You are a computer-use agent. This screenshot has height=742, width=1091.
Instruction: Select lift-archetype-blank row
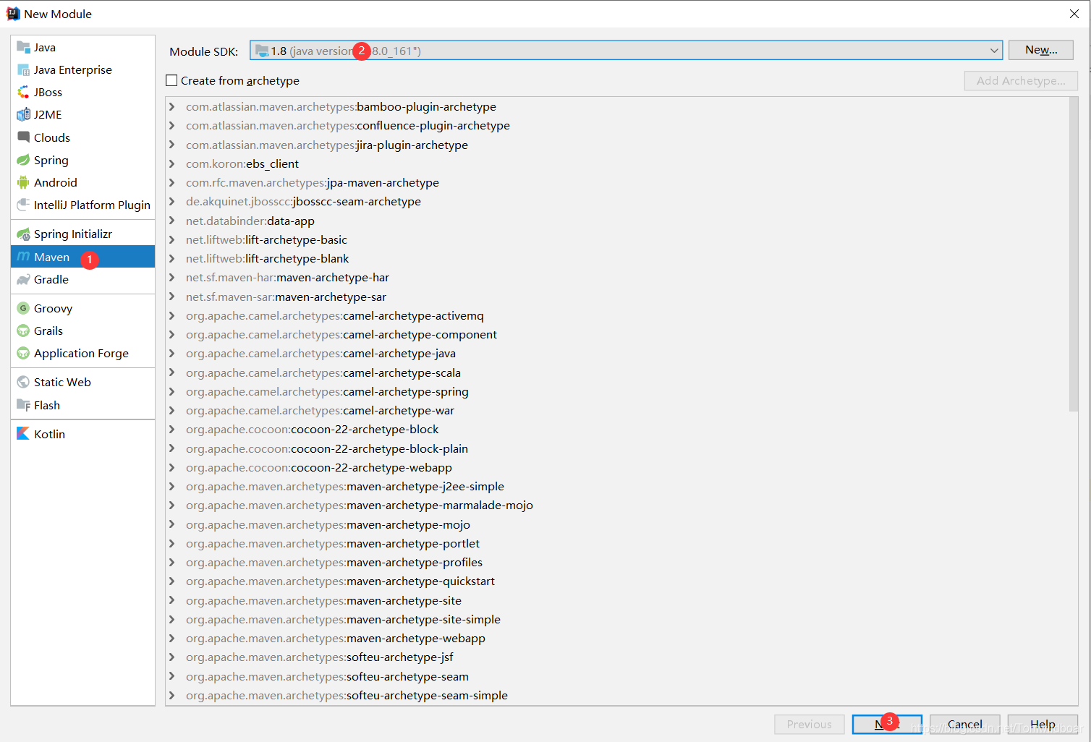tap(616, 258)
